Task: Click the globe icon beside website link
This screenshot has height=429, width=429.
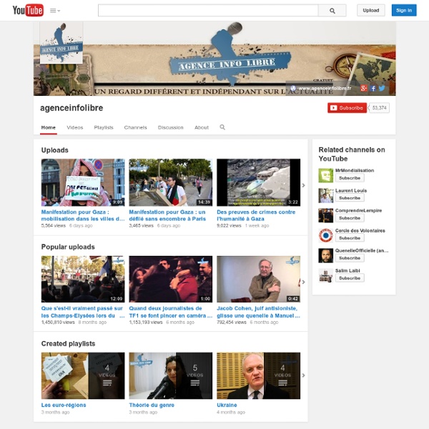Action: pos(293,88)
